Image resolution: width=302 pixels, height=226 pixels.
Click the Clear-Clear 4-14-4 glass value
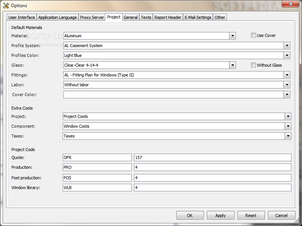coord(81,65)
